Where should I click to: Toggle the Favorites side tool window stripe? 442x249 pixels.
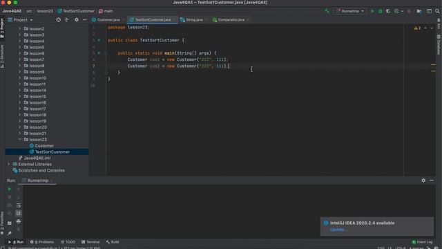pos(2,223)
